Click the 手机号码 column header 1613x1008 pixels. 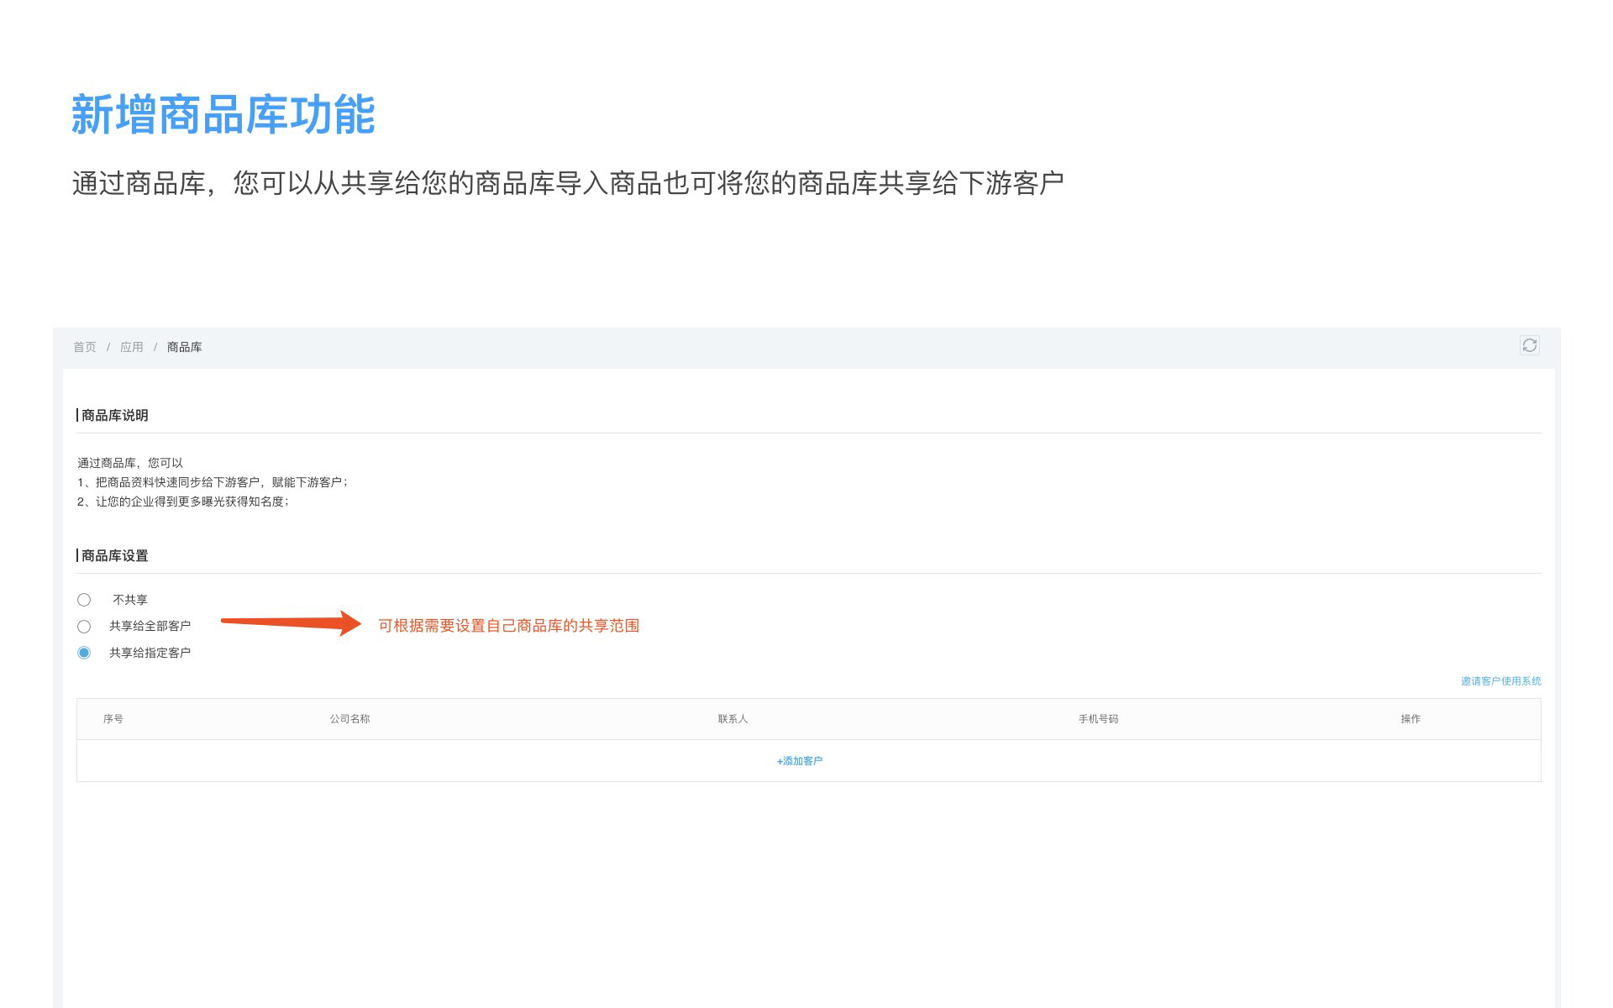(x=1098, y=719)
